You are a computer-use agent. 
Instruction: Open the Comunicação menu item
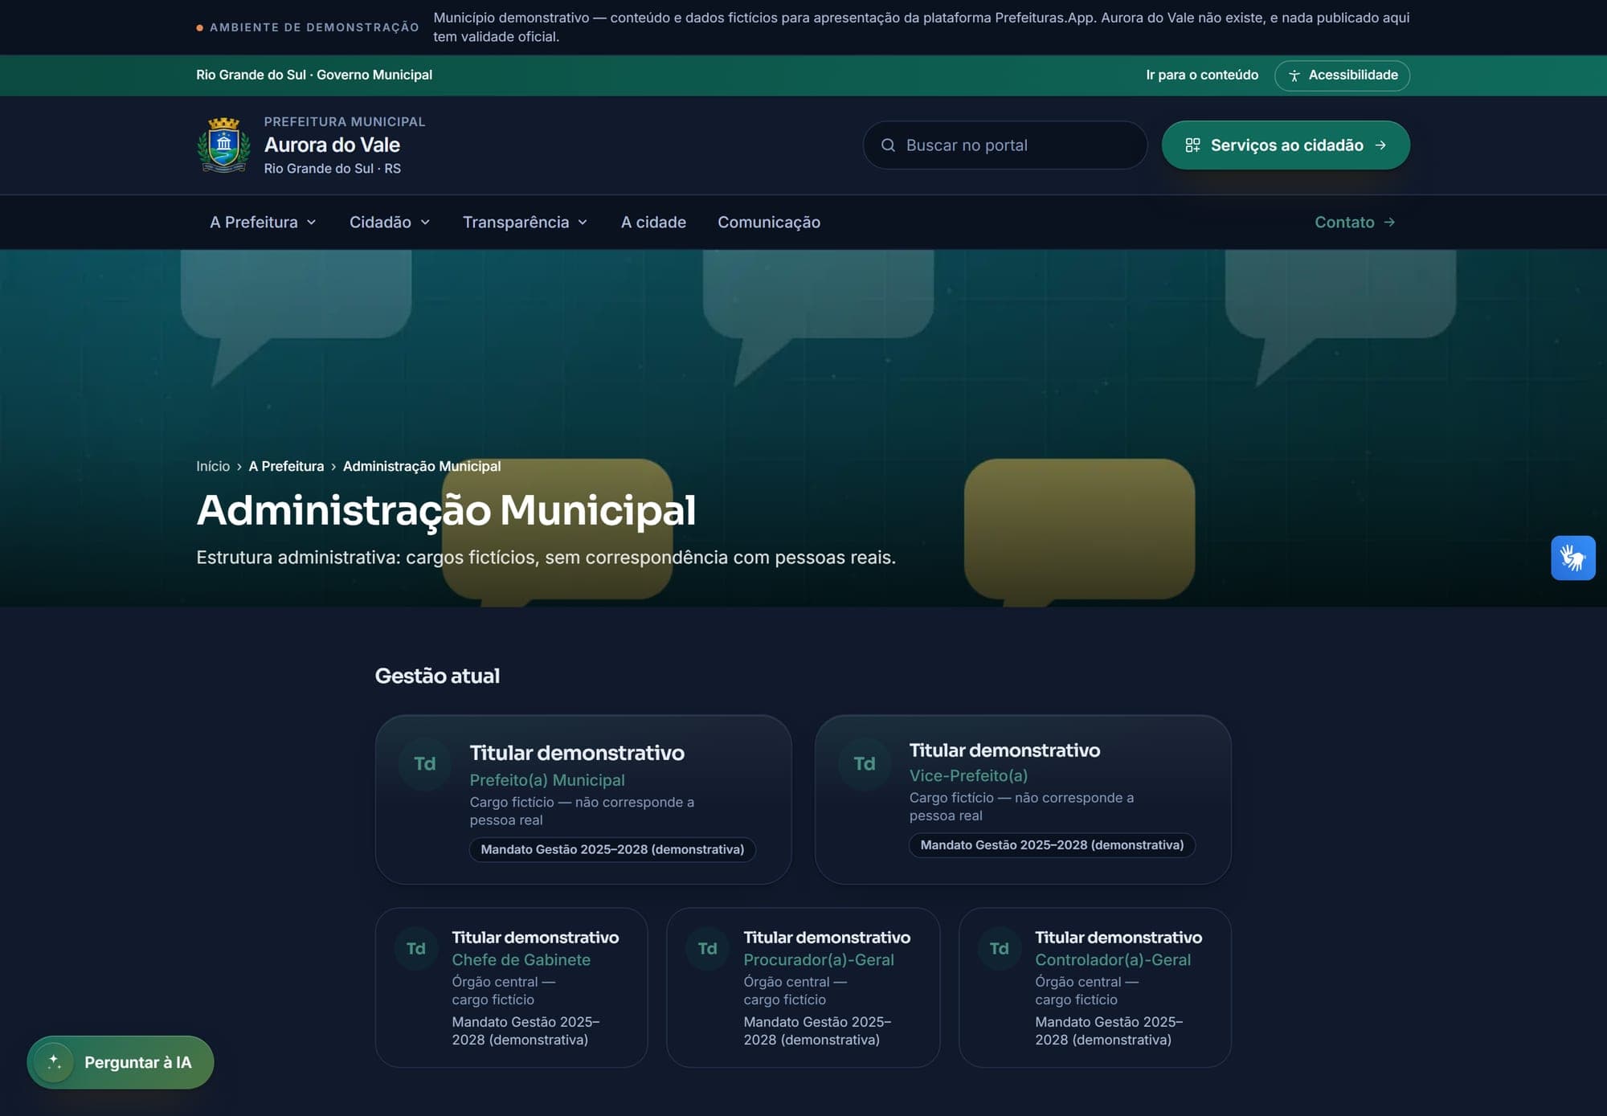pos(769,223)
